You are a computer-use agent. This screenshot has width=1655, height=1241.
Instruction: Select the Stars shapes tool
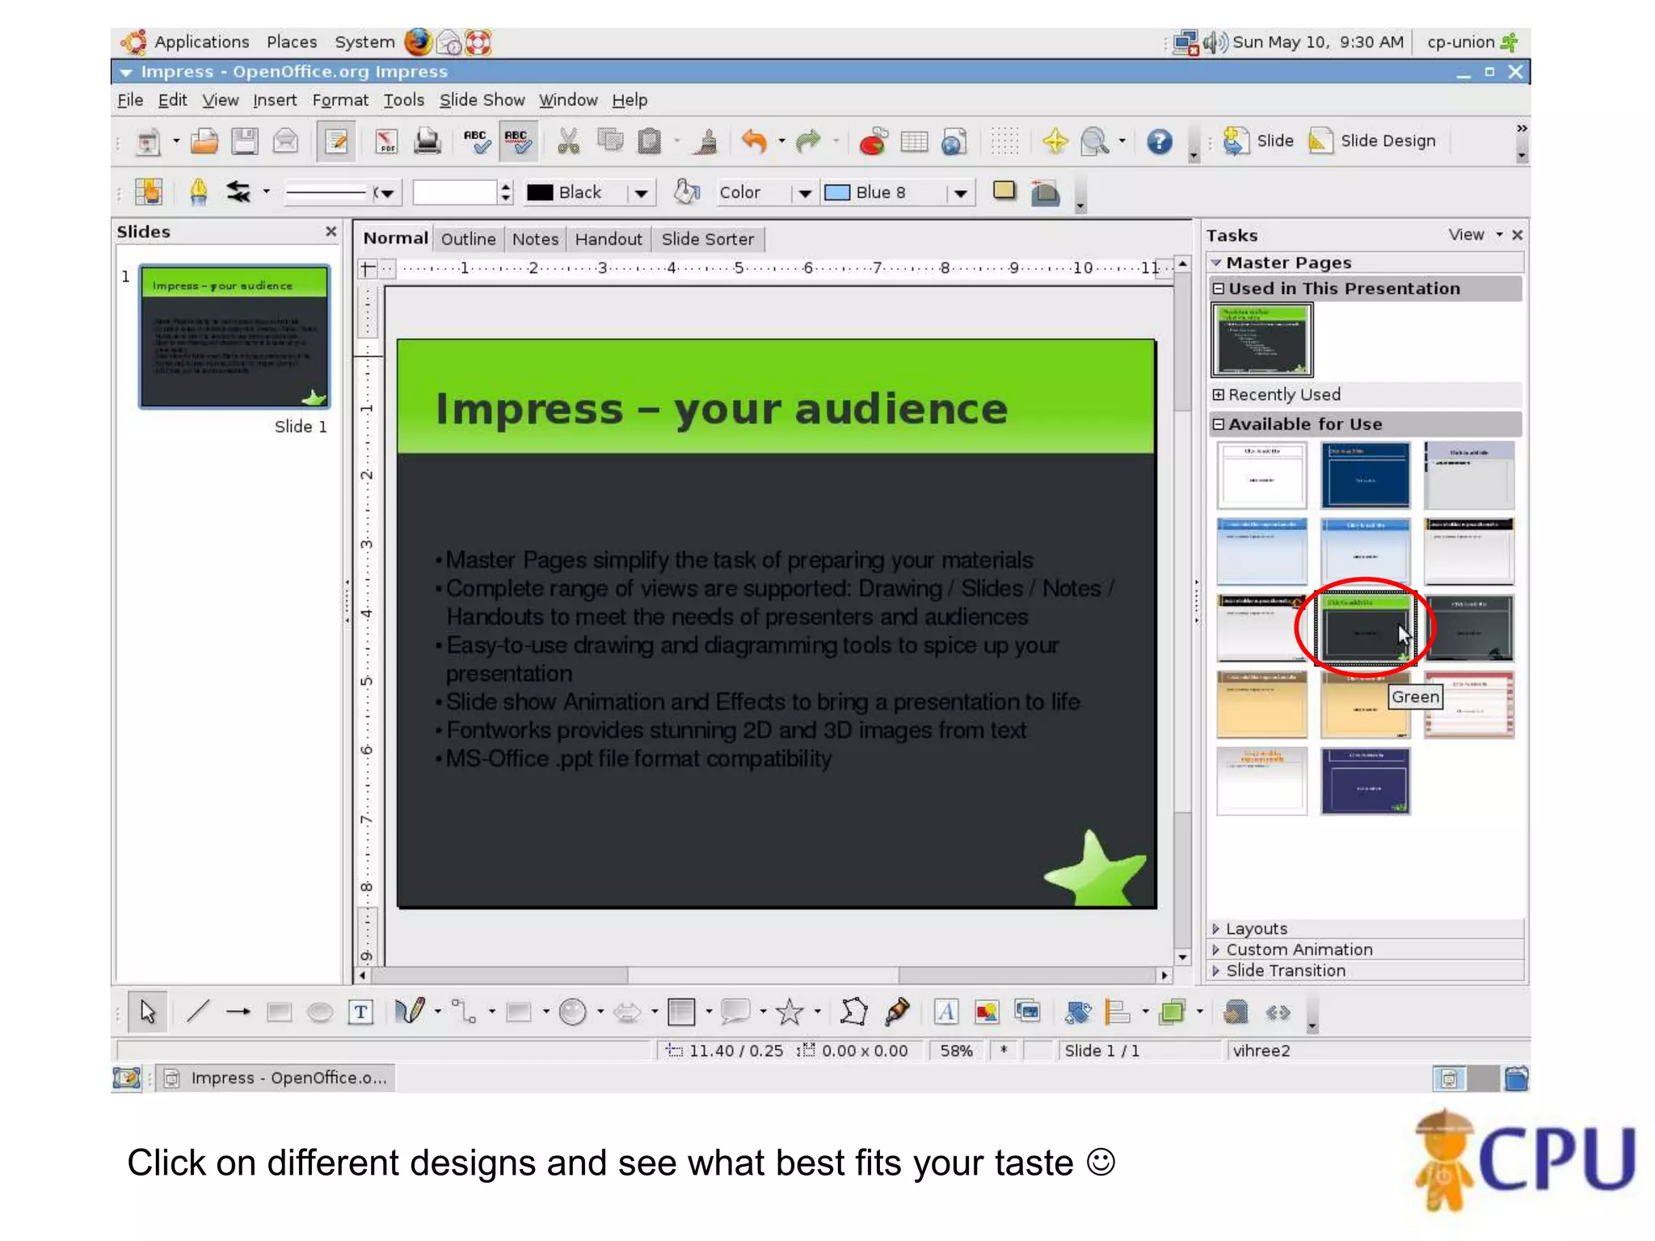click(790, 1012)
